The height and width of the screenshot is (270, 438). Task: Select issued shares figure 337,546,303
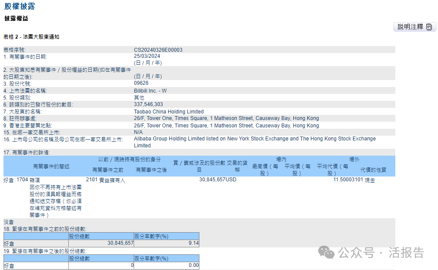[148, 104]
